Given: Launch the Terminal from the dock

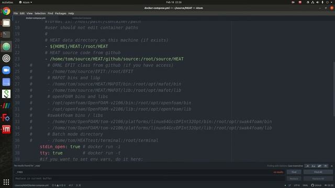Looking at the screenshot, I should click(6, 34).
